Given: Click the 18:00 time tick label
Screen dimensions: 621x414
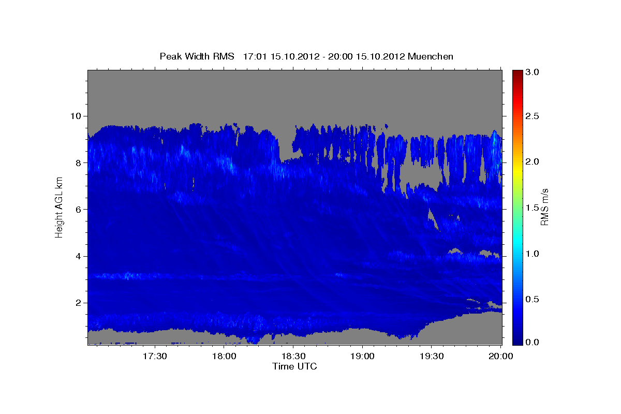Looking at the screenshot, I should pyautogui.click(x=224, y=357).
